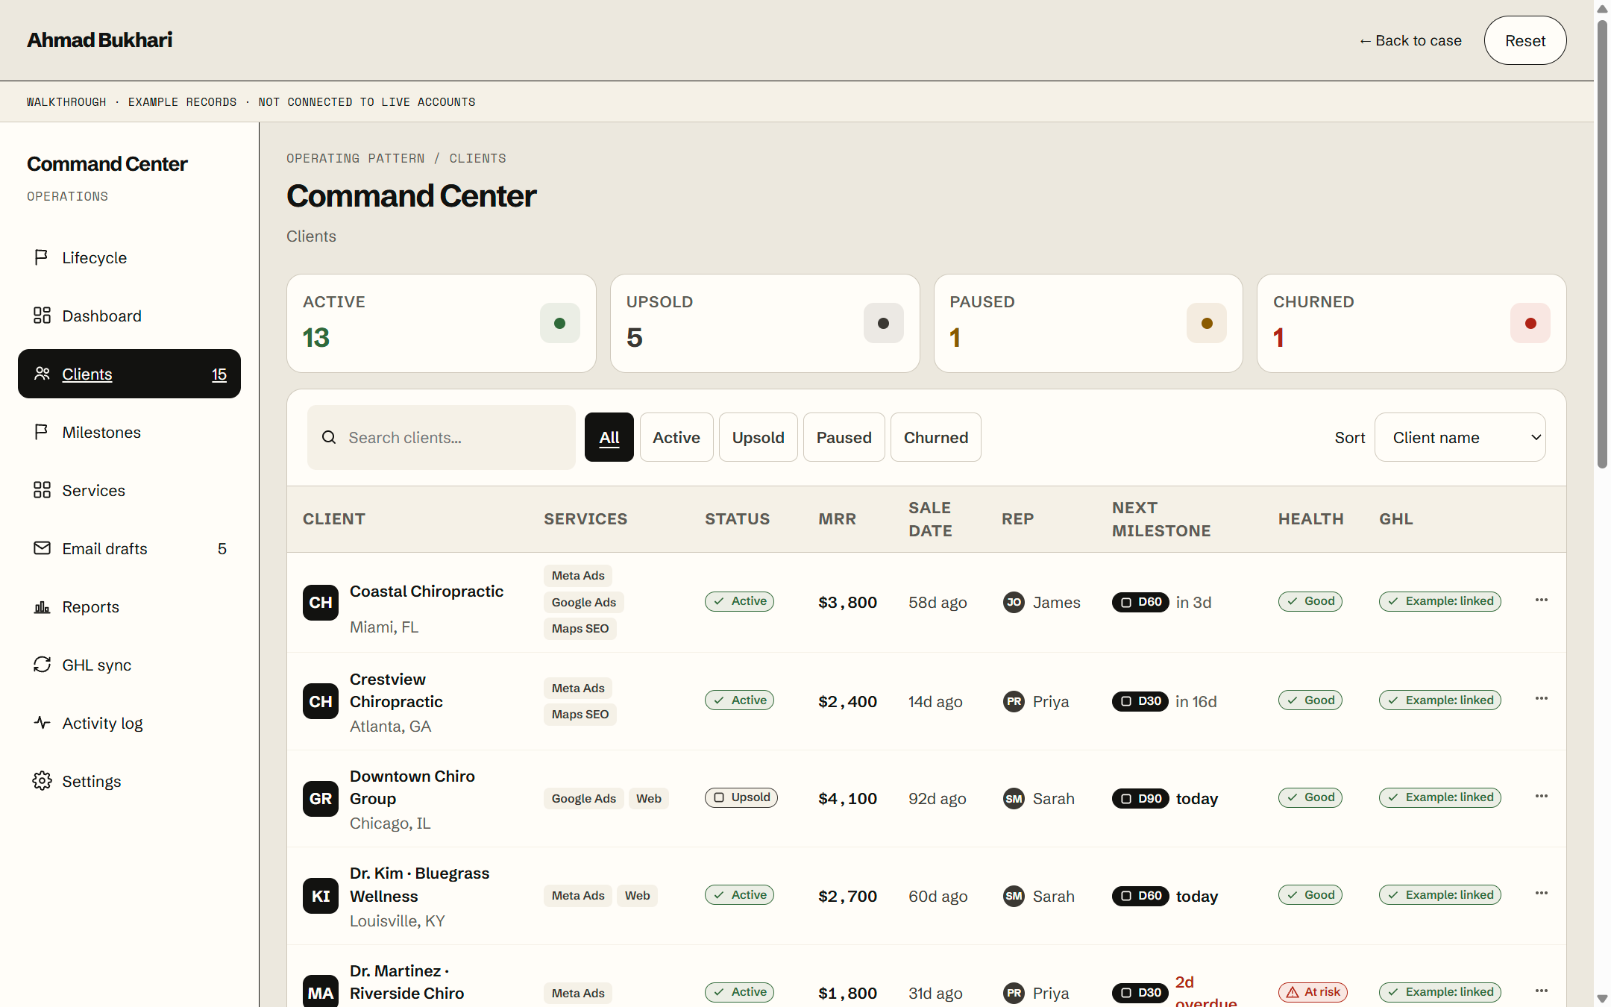Screen dimensions: 1611x1007
Task: Filter clients by Upsold status
Action: pos(758,437)
